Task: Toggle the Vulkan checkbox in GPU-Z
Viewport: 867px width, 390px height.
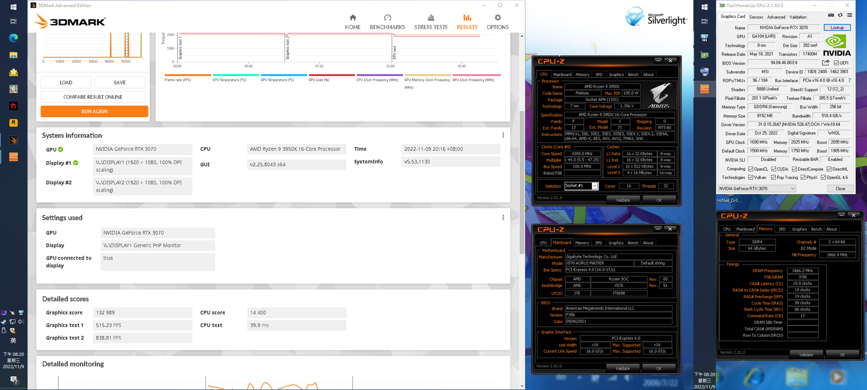Action: tap(751, 177)
